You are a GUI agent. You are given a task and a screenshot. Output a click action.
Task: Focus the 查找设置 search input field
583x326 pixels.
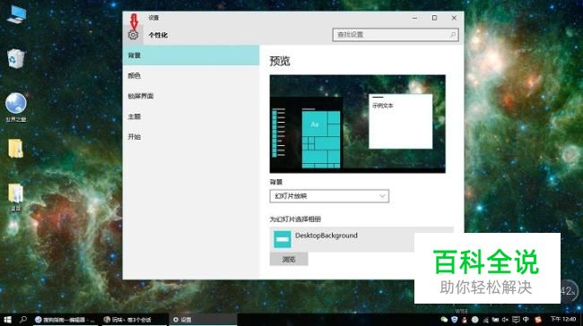pyautogui.click(x=396, y=35)
